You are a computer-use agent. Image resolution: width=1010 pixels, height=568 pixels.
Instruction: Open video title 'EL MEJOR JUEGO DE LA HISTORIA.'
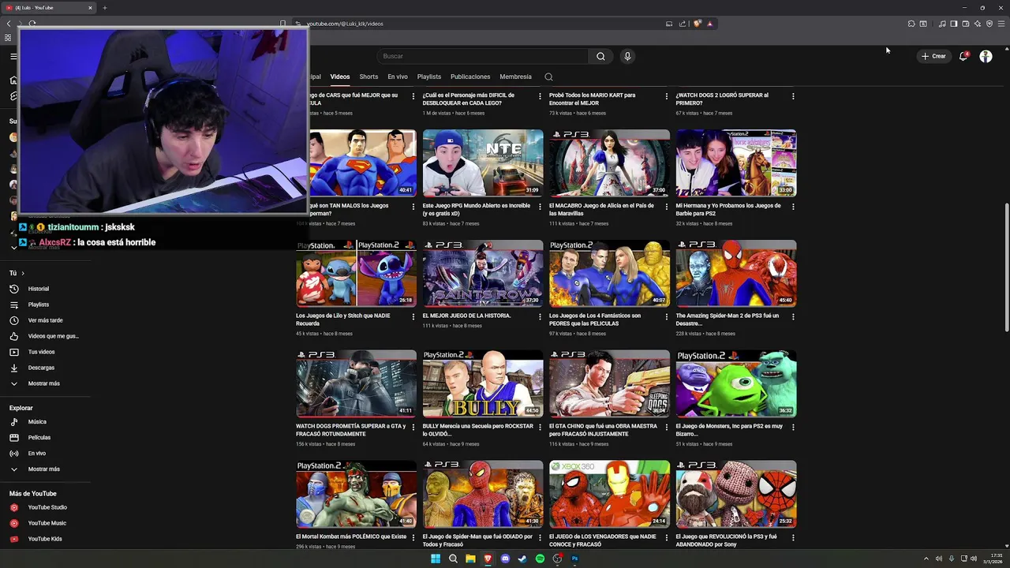click(x=466, y=316)
